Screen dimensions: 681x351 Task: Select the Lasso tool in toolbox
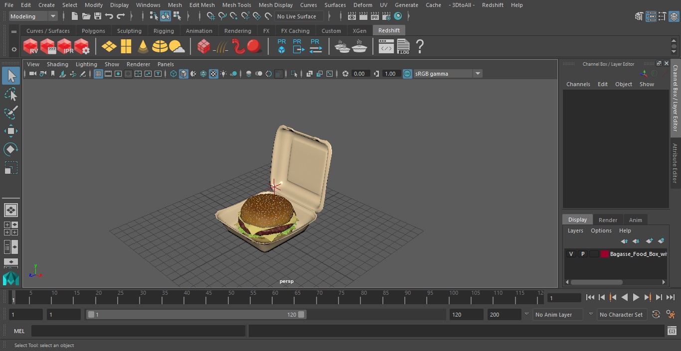click(x=10, y=94)
